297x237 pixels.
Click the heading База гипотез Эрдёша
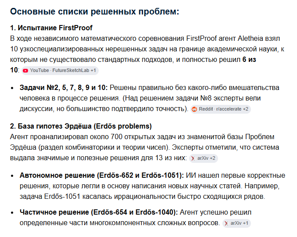coord(81,126)
